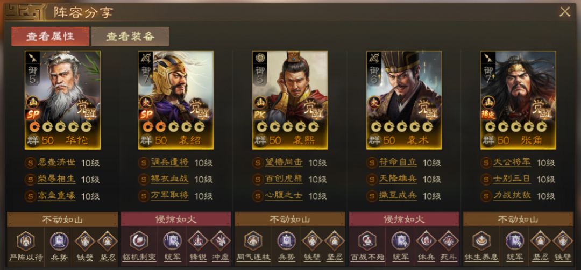This screenshot has height=270, width=581.
Task: Click the 侵掠如火 header under 袁绍
Action: click(175, 219)
